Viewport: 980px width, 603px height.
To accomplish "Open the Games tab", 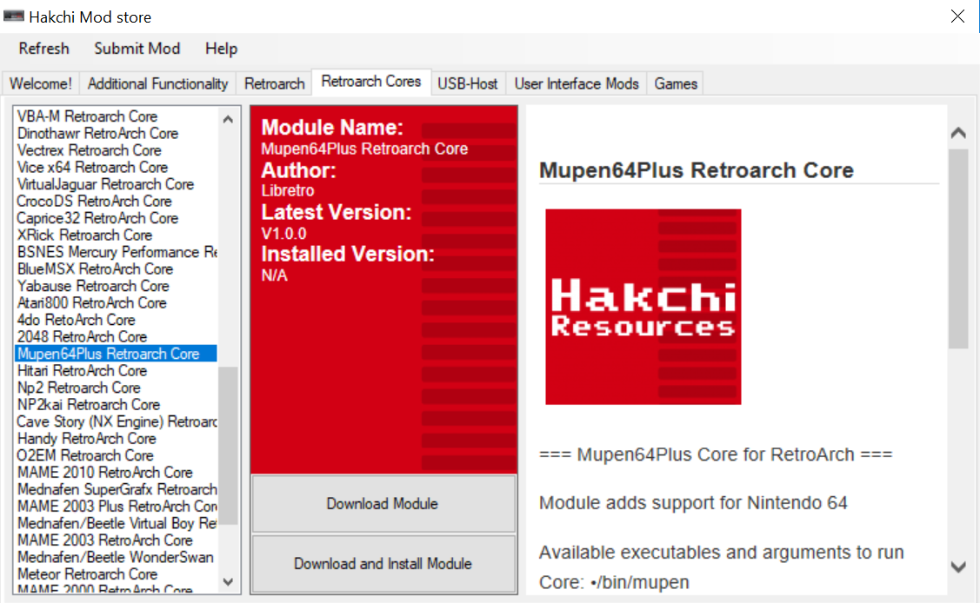I will click(x=676, y=83).
